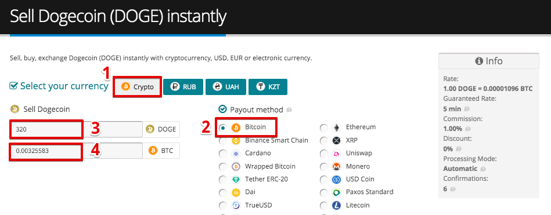This screenshot has width=551, height=215.
Task: Select the Tether ERC-20 payout option
Action: click(223, 180)
